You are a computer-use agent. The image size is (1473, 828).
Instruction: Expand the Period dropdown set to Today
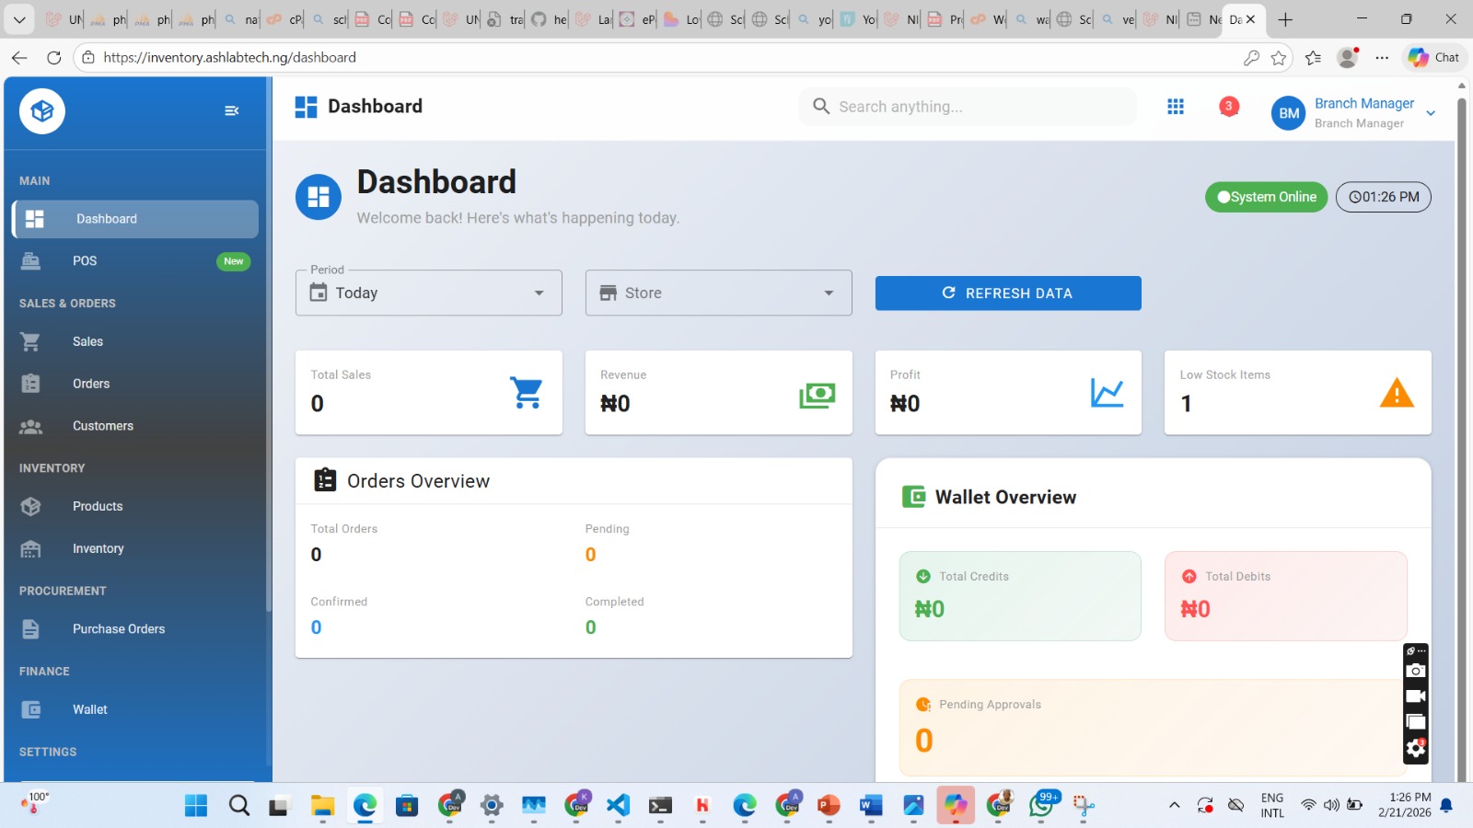click(x=429, y=293)
